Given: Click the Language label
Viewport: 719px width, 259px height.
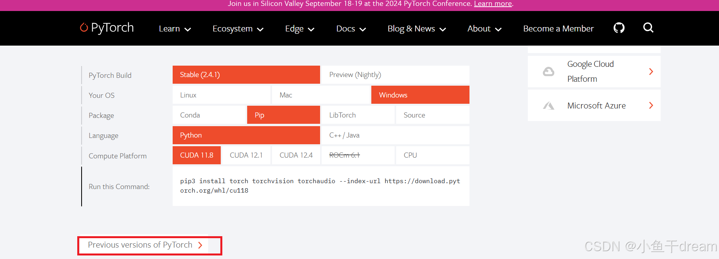Looking at the screenshot, I should pos(103,136).
